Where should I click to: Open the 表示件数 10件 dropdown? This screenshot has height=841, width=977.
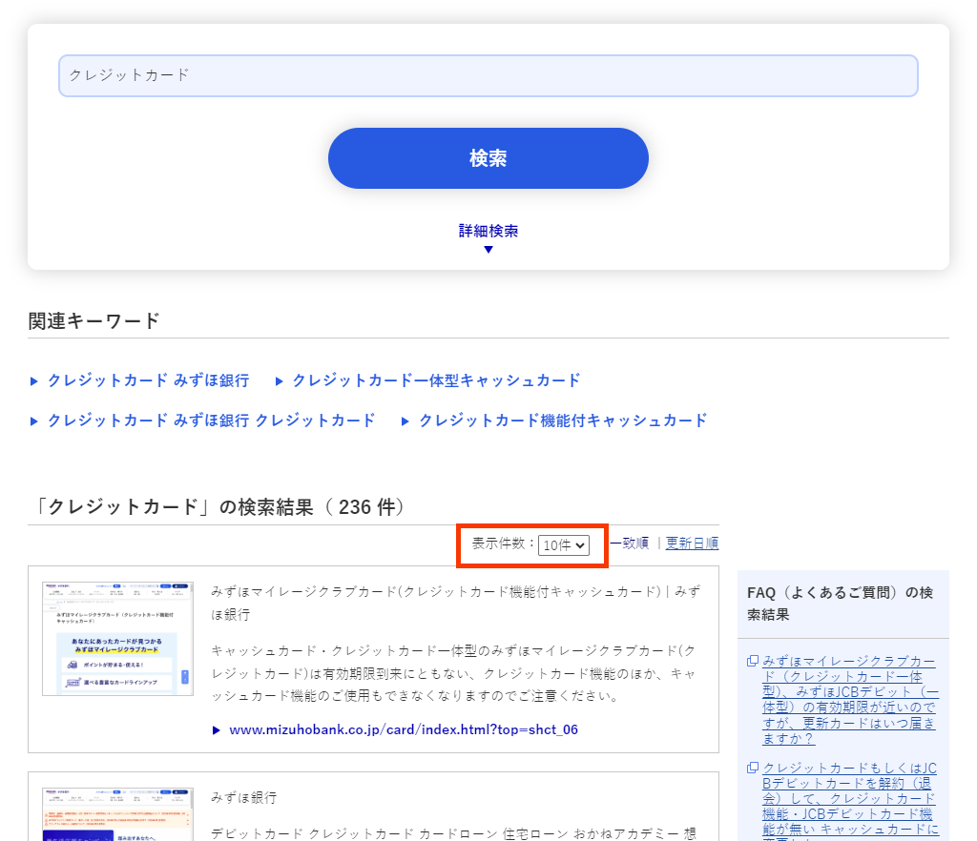click(563, 545)
